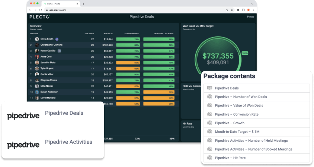Close the Home - Plecto tab
The height and width of the screenshot is (167, 314).
(77, 4)
